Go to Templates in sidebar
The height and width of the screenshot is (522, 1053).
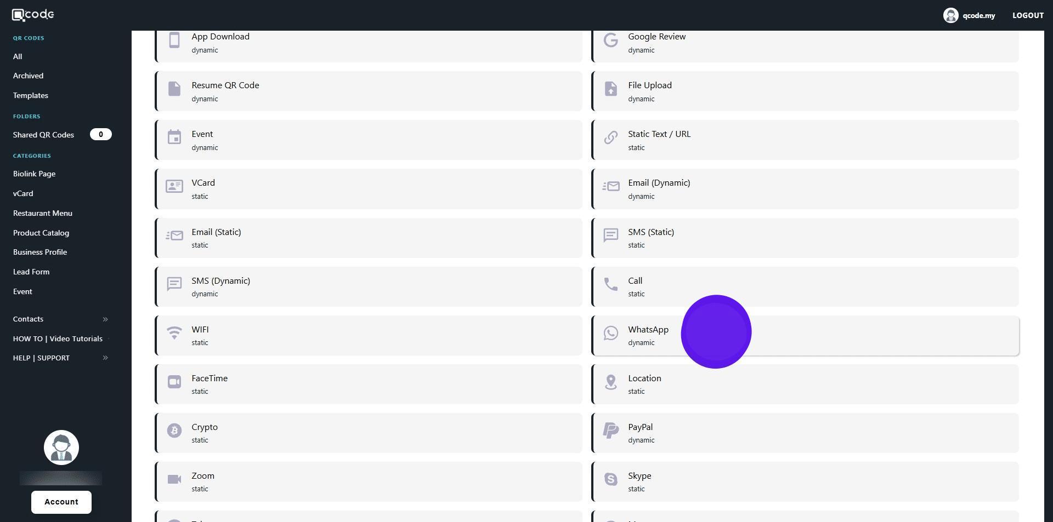tap(31, 95)
